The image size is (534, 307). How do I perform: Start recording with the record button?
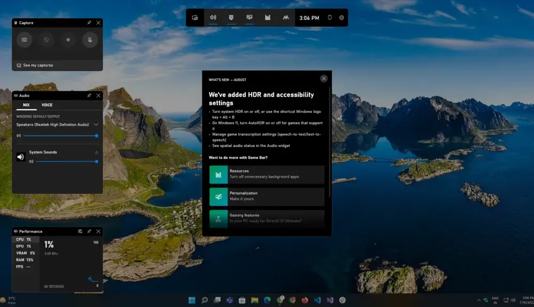(x=68, y=40)
